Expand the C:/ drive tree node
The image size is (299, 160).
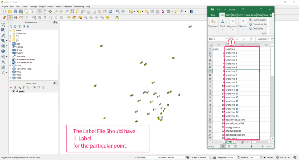[x=11, y=36]
